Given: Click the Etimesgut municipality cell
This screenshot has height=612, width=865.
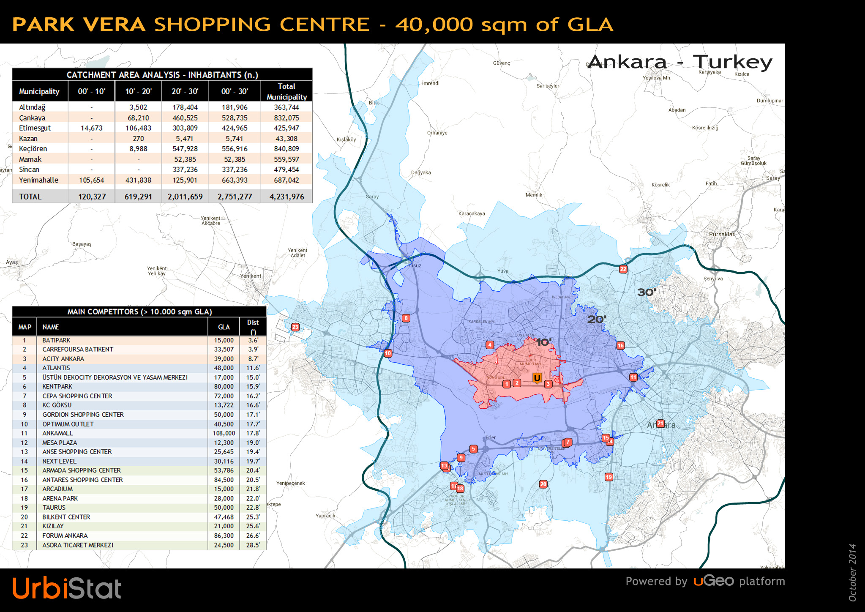Looking at the screenshot, I should tap(35, 128).
